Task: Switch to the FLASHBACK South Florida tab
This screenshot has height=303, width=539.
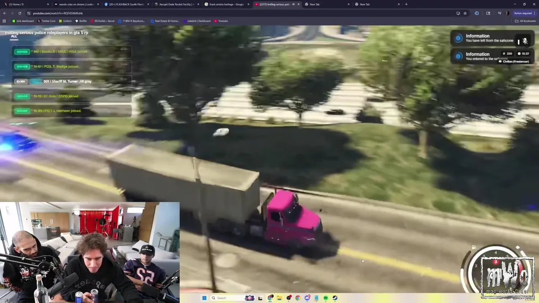Action: [126, 4]
